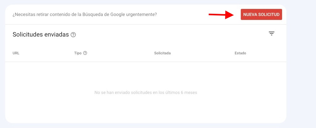Select the Tipo column header
The width and height of the screenshot is (316, 128).
click(78, 53)
